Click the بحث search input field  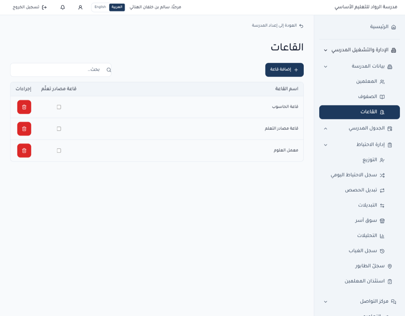point(61,70)
